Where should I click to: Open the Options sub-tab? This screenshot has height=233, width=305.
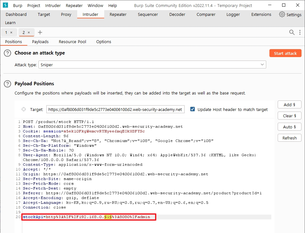click(104, 42)
